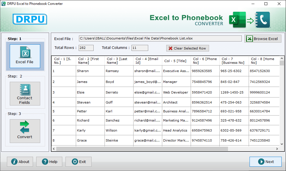
Task: Click the Total Rows field
Action: [86, 48]
